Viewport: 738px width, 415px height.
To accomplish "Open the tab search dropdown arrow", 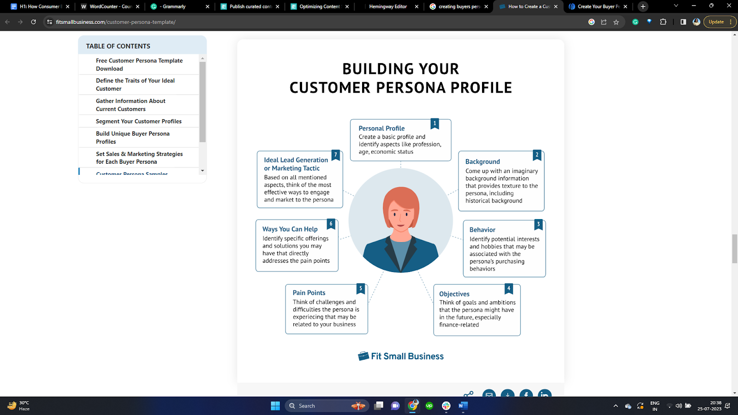I will 676,6.
